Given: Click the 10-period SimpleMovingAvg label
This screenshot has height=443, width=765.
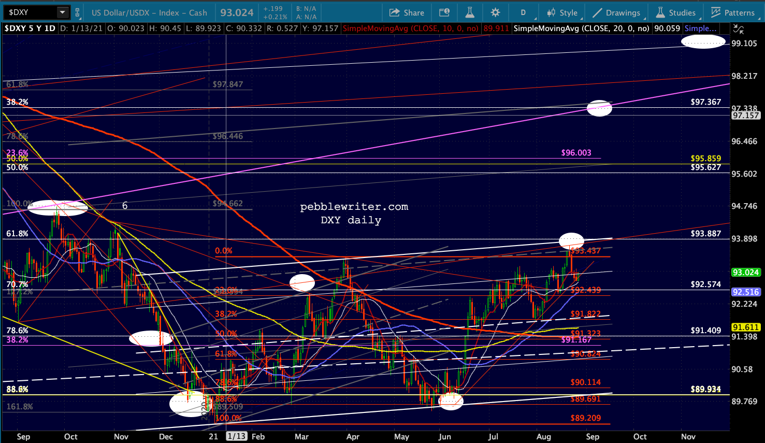Looking at the screenshot, I should coord(411,28).
